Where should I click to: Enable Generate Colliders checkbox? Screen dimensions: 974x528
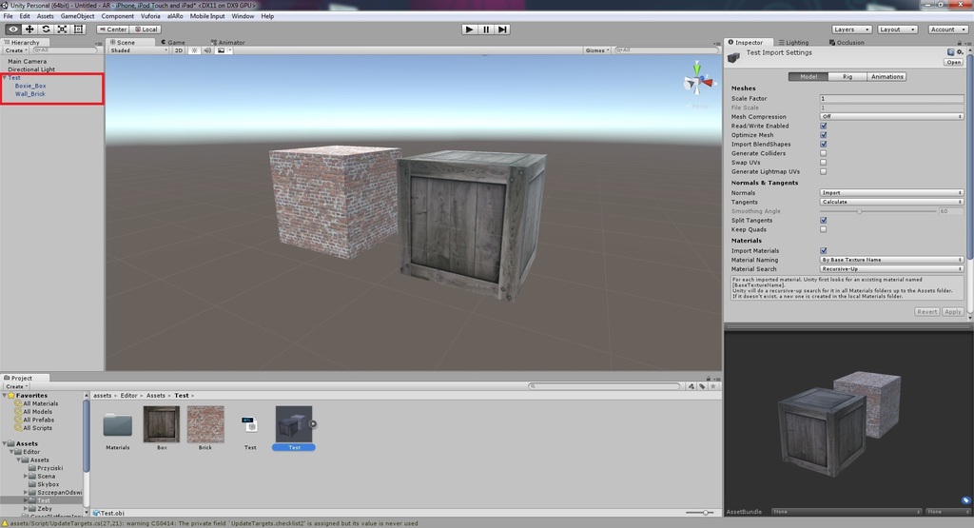(823, 153)
